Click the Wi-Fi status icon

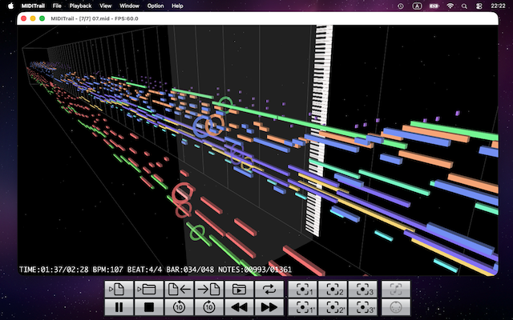pyautogui.click(x=450, y=6)
